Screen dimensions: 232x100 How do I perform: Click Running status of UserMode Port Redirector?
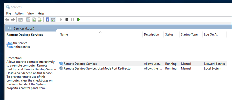point(171,68)
